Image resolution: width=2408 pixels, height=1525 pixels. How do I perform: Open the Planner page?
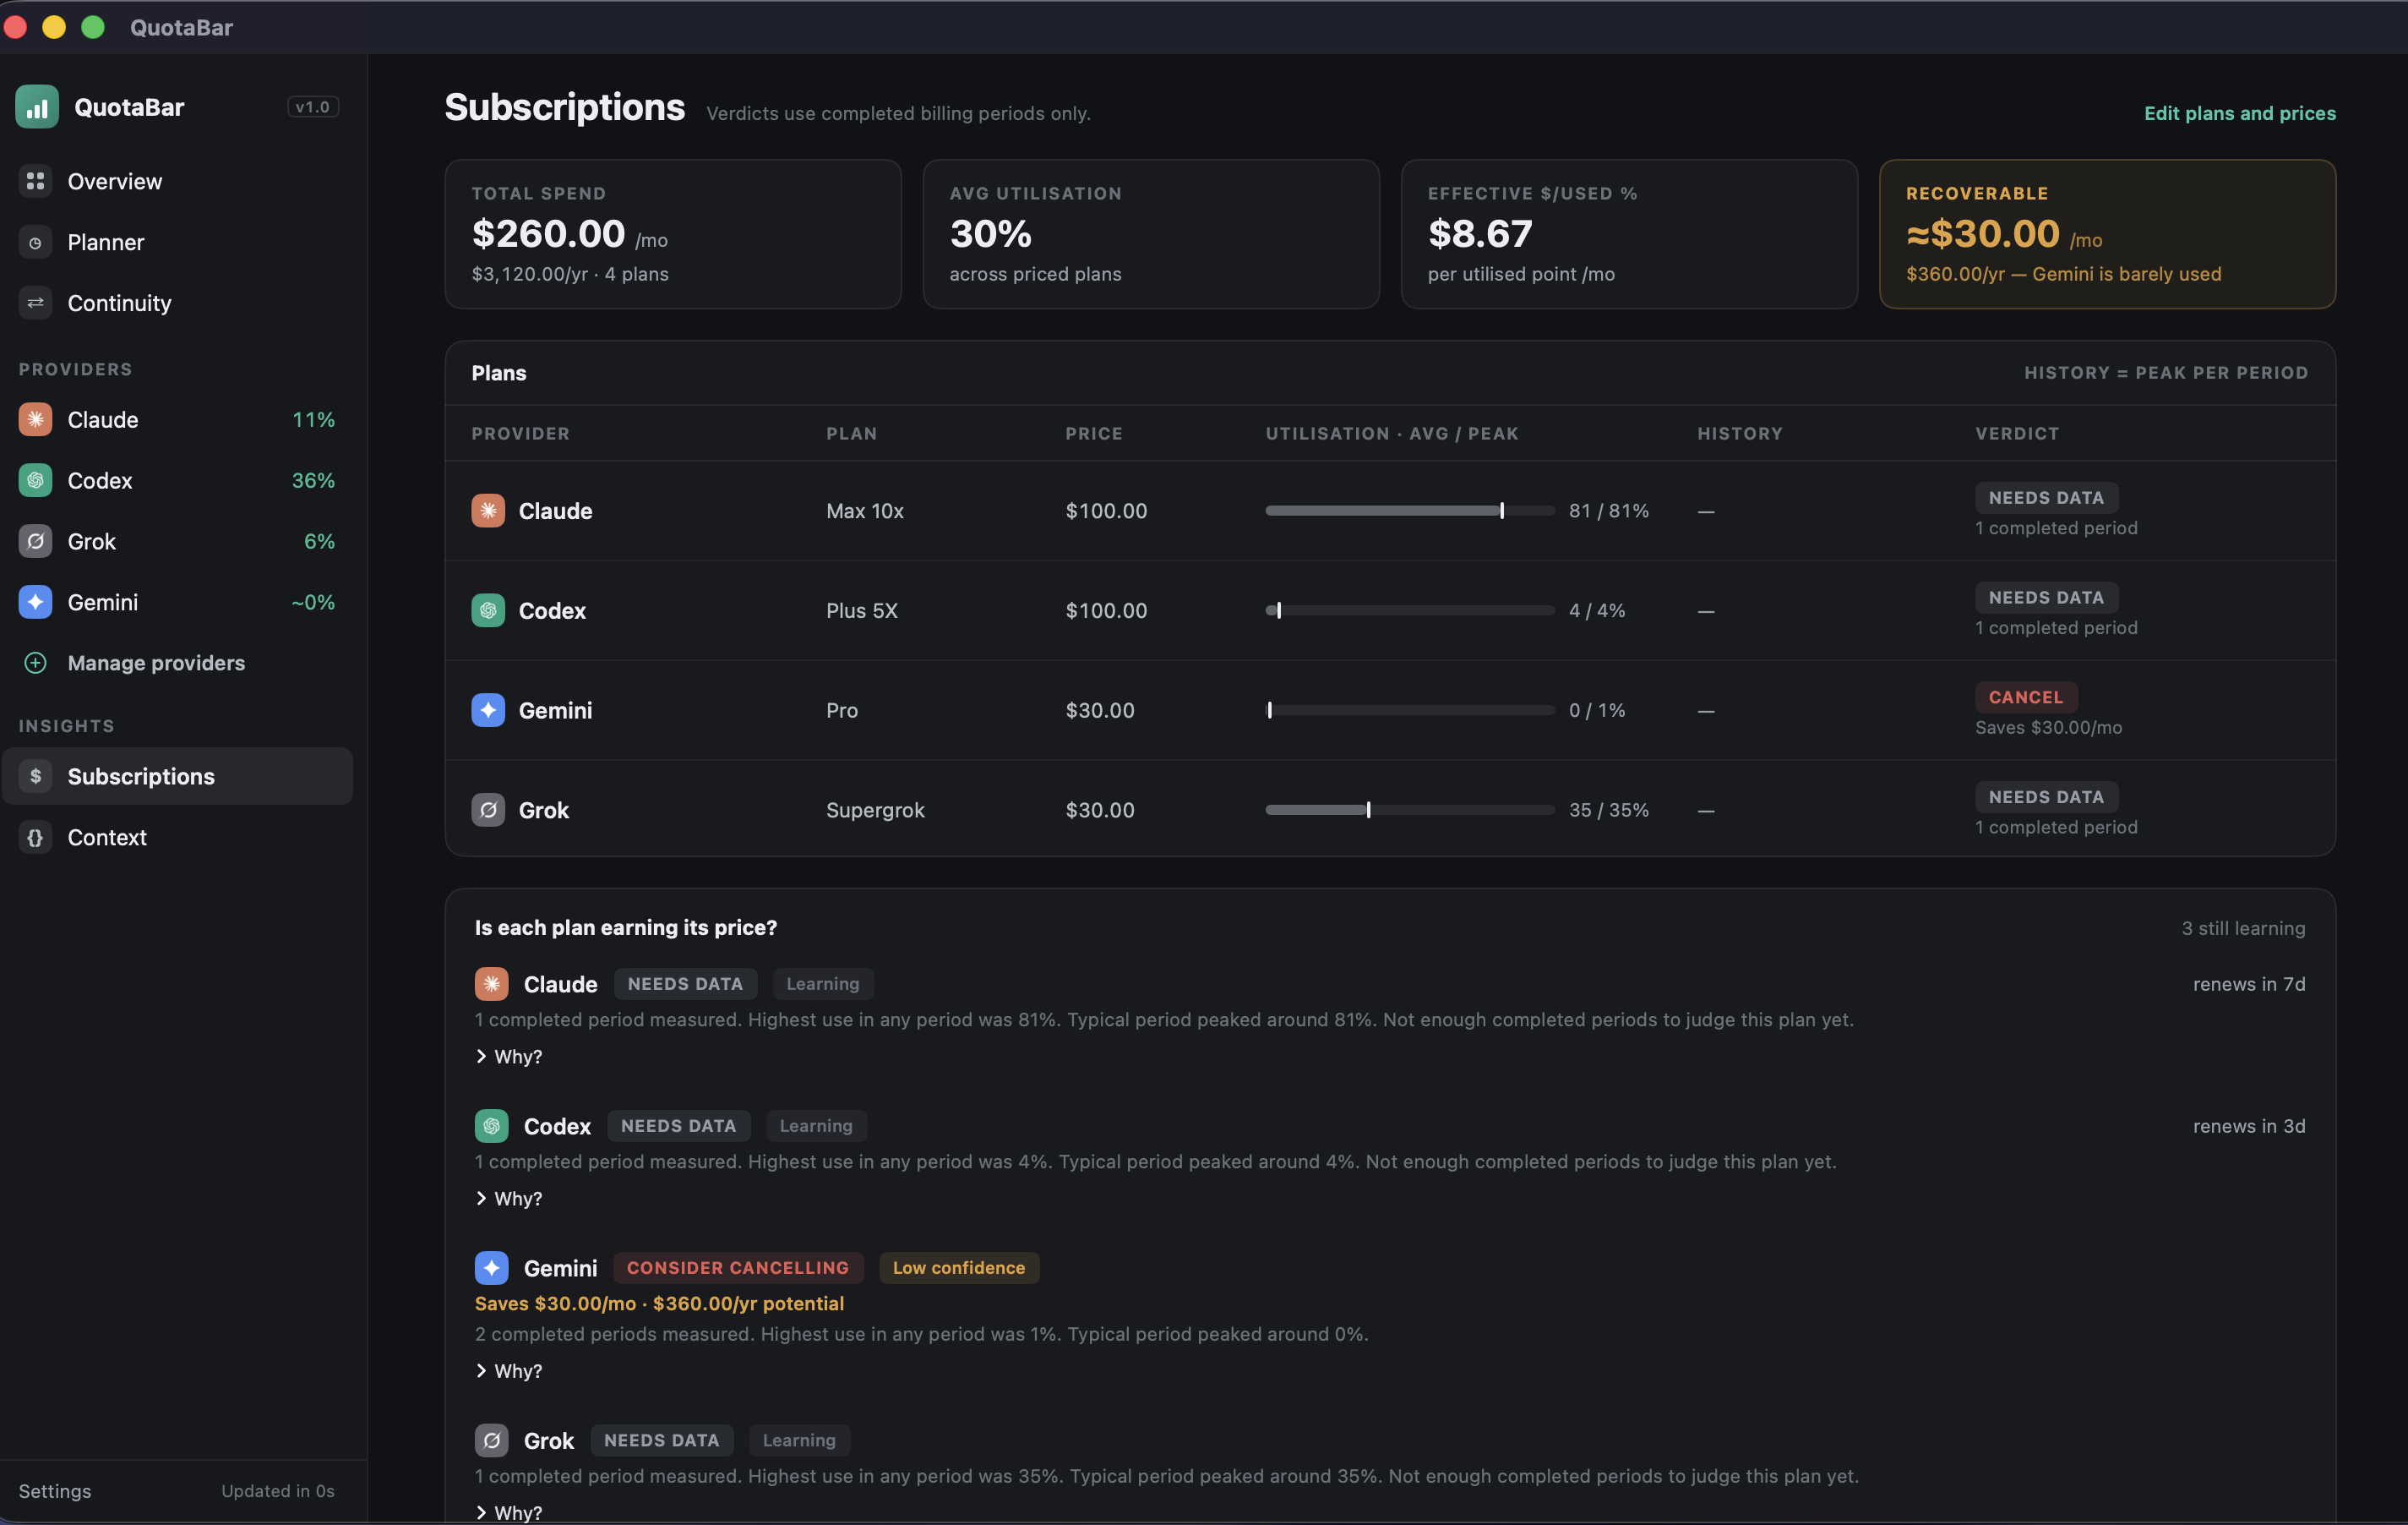click(178, 242)
